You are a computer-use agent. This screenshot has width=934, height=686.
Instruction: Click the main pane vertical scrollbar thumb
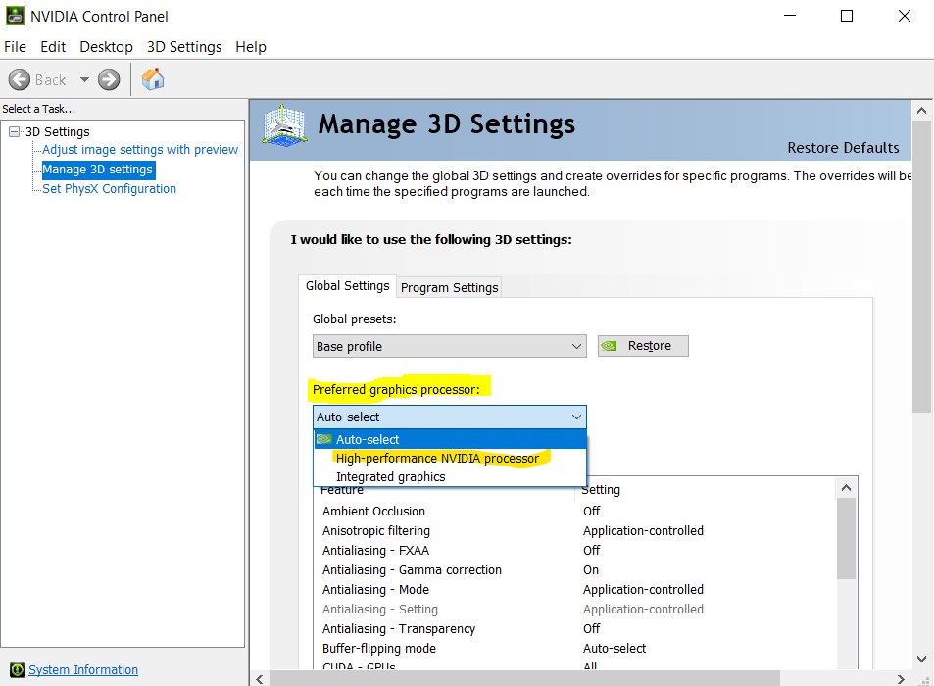coord(921,267)
